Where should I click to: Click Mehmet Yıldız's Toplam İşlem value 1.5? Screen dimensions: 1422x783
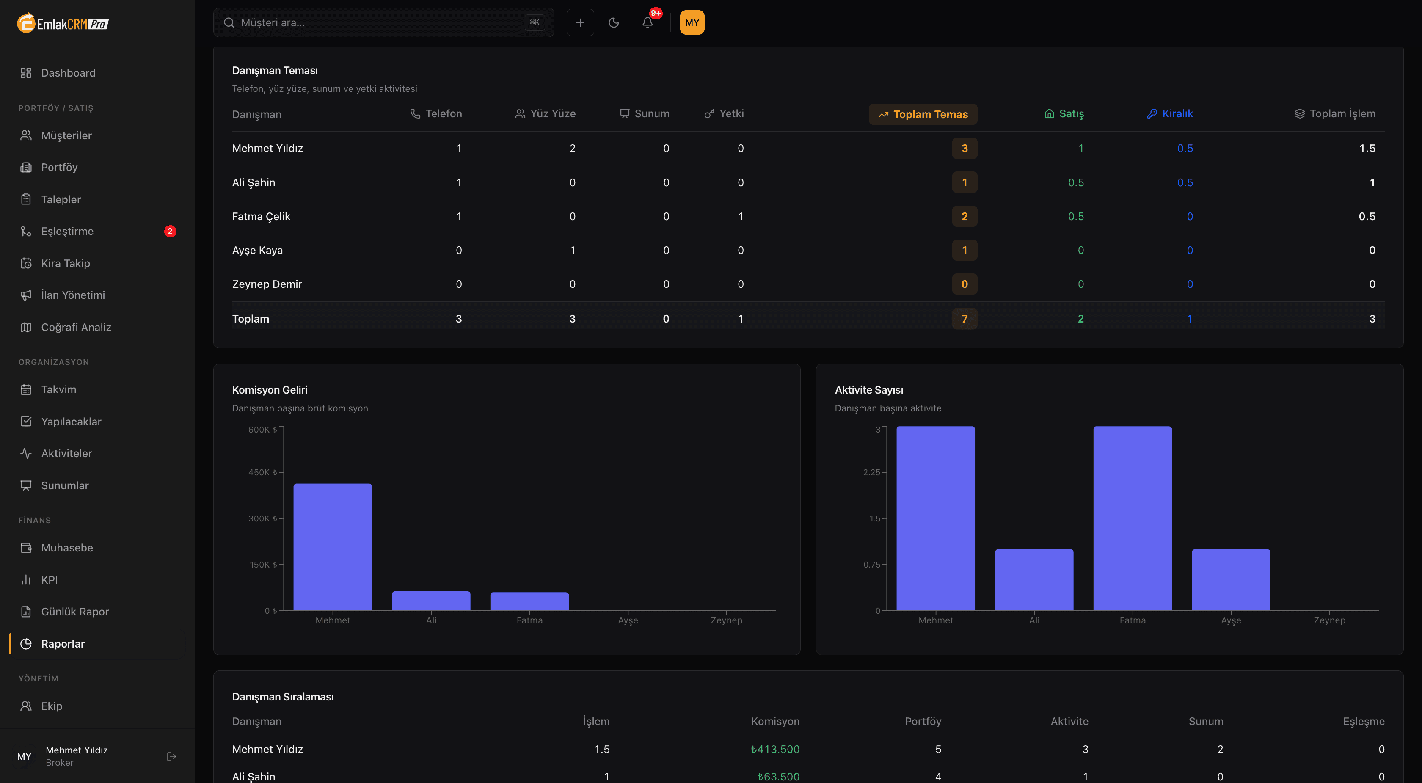tap(1367, 149)
